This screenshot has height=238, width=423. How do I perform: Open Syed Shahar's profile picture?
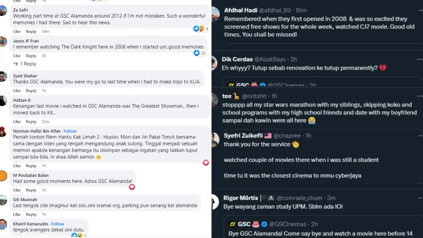(x=3, y=76)
